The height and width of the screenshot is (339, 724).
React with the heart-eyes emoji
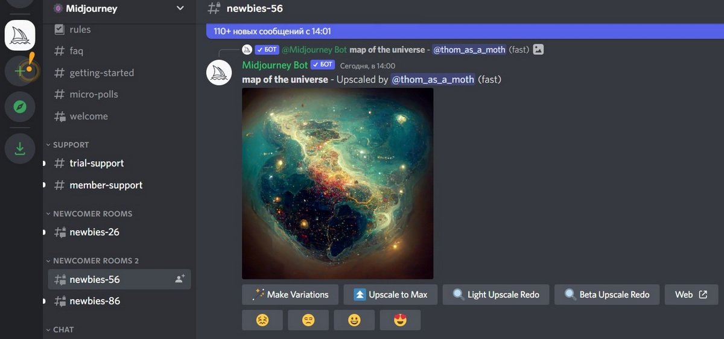[400, 320]
